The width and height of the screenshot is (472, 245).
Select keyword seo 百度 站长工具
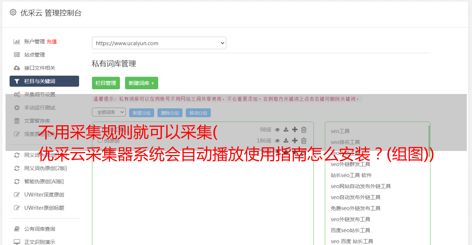point(352,241)
